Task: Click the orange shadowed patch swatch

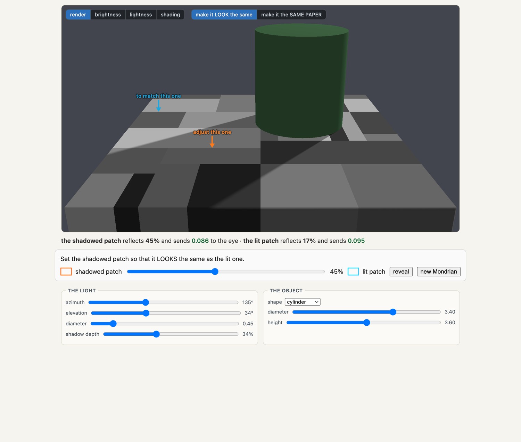Action: (66, 272)
